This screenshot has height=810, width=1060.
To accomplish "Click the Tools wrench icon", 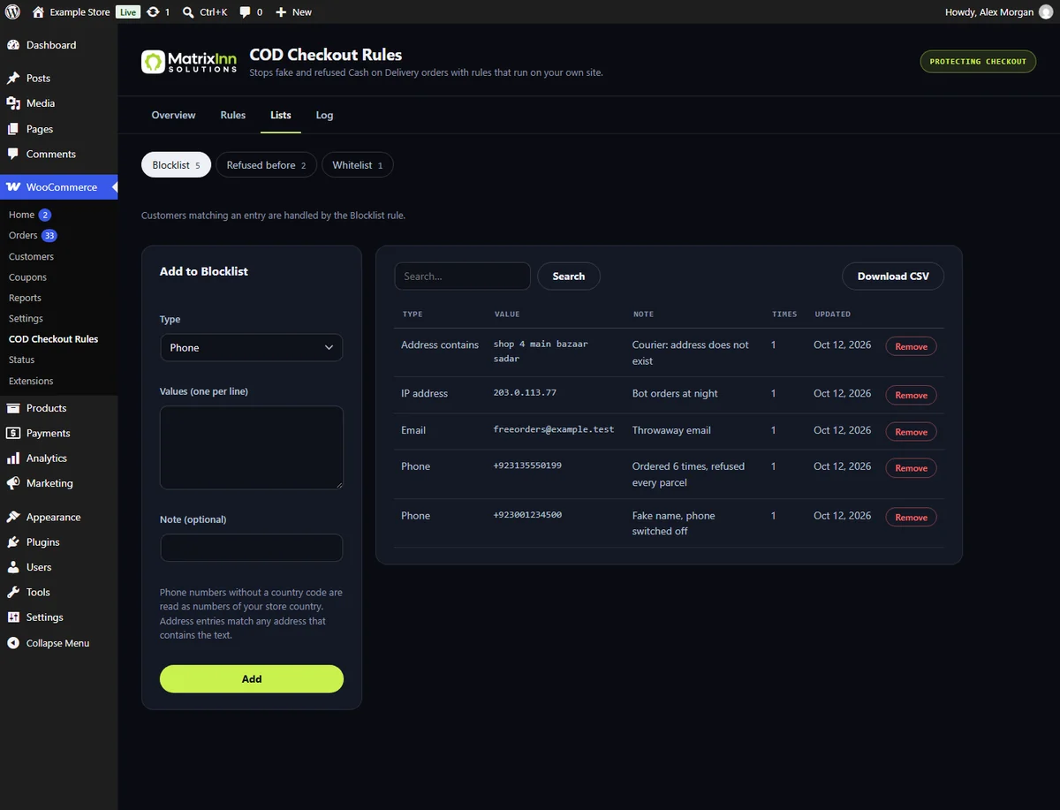I will coord(13,592).
